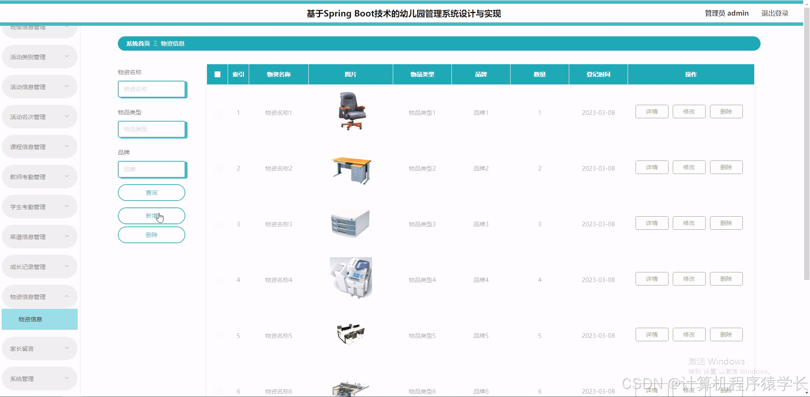The width and height of the screenshot is (810, 397).
Task: Select the 物资信息 sidebar sub-item
Action: (x=39, y=319)
